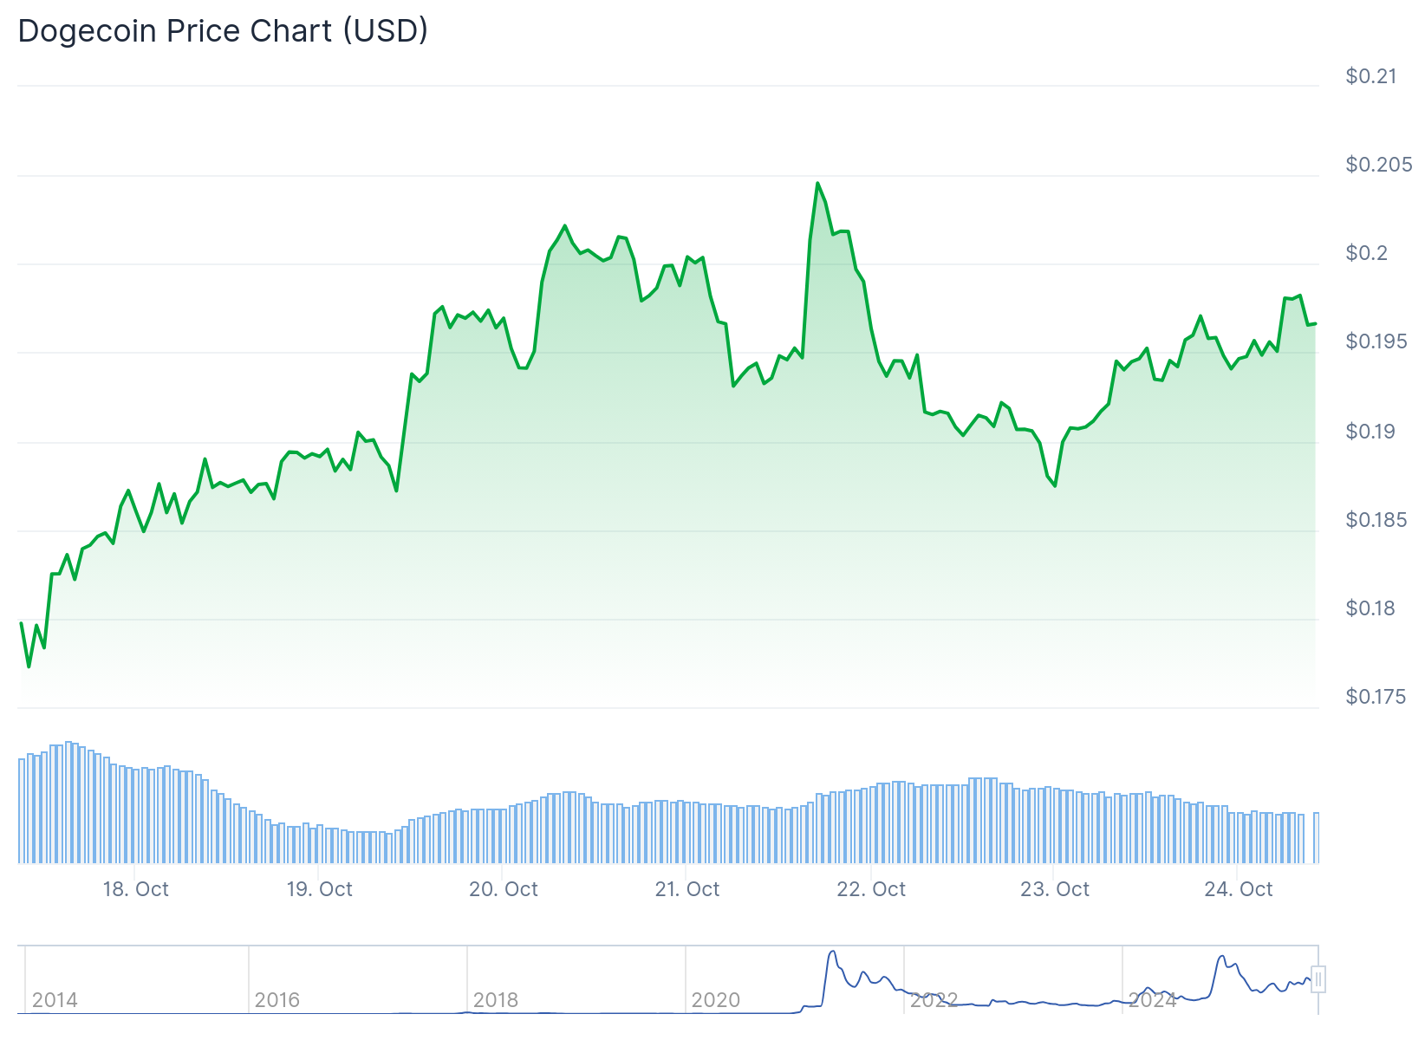Click the Dogecoin Price Chart (USD) title

(223, 31)
